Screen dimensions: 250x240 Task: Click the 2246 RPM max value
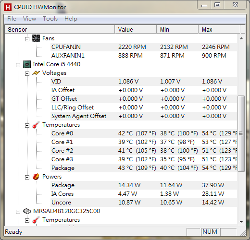[x=216, y=47]
